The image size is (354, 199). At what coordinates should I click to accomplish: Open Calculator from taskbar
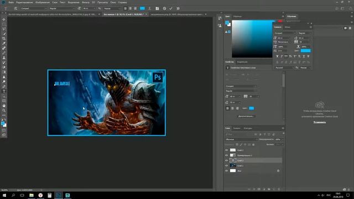click(x=49, y=195)
